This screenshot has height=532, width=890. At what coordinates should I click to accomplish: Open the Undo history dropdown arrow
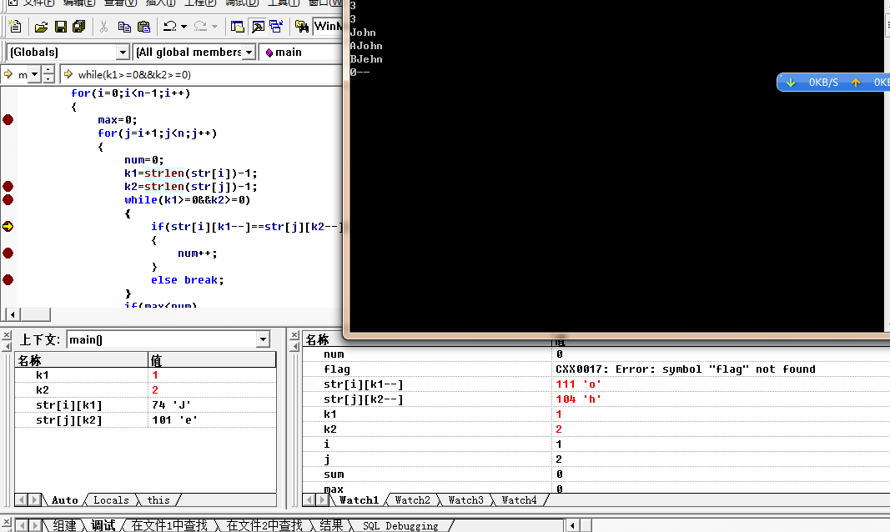(184, 27)
